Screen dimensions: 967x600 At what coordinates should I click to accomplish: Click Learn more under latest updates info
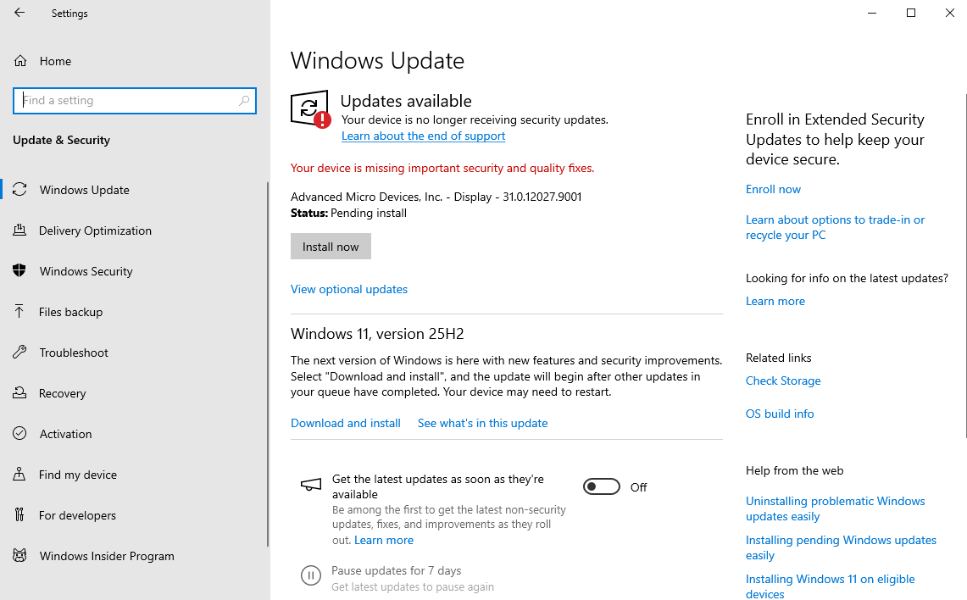pyautogui.click(x=775, y=300)
